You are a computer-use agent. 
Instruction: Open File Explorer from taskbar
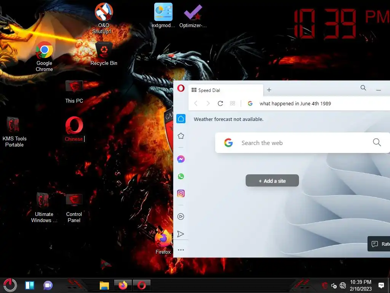coord(104,285)
